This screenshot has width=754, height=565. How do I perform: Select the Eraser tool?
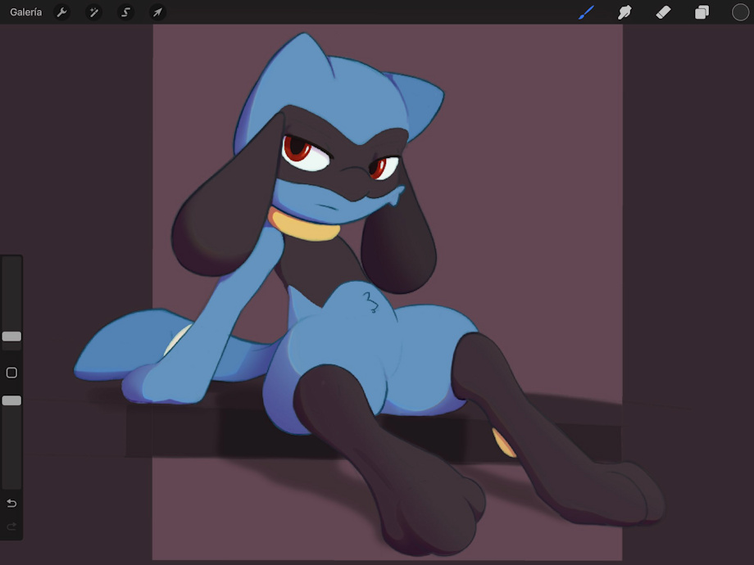coord(663,12)
